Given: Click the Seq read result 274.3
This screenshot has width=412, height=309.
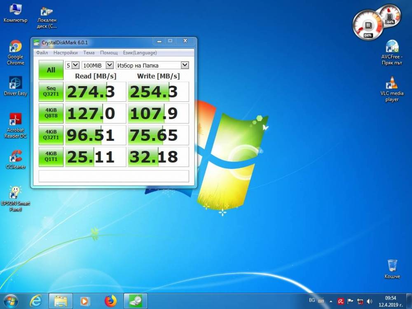Looking at the screenshot, I should point(96,91).
